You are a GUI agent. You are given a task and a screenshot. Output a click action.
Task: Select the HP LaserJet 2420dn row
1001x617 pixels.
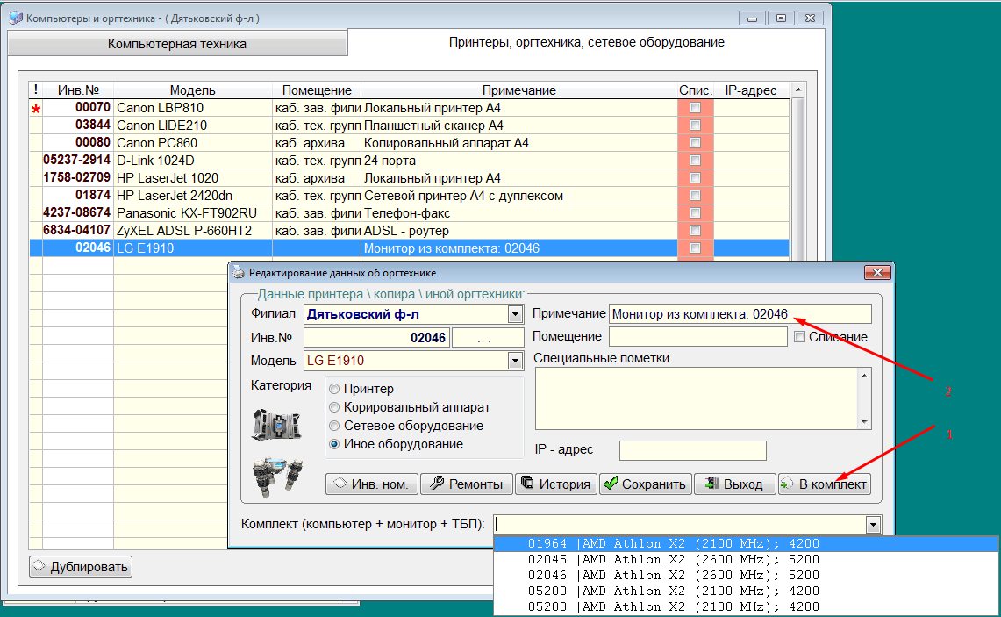409,196
